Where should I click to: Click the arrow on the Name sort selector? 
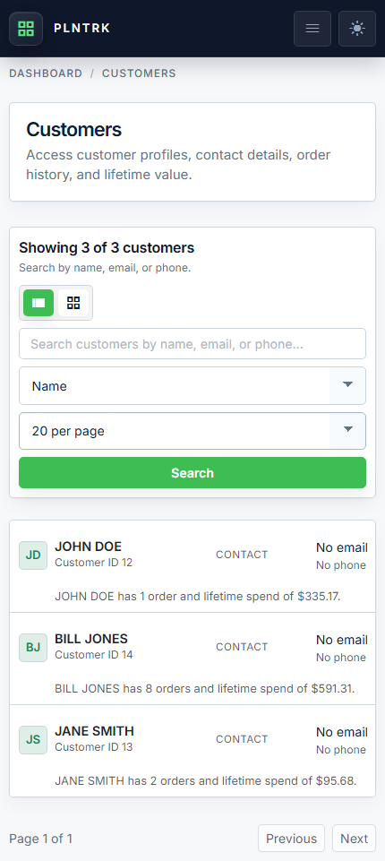tap(347, 385)
